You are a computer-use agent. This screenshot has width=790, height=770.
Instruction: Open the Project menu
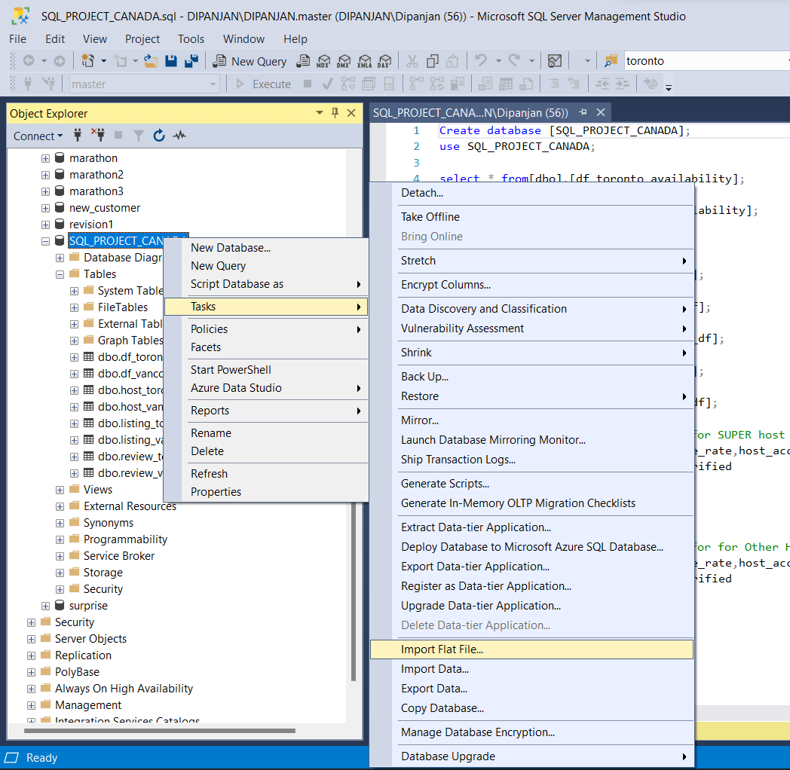(142, 38)
